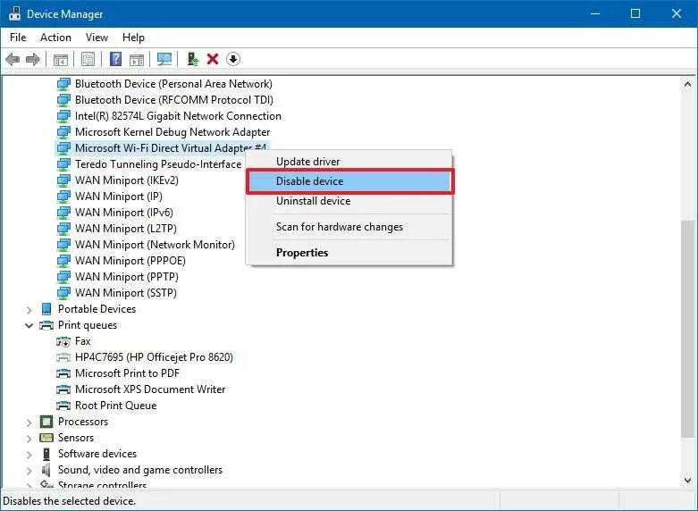Open the View menu

point(97,38)
